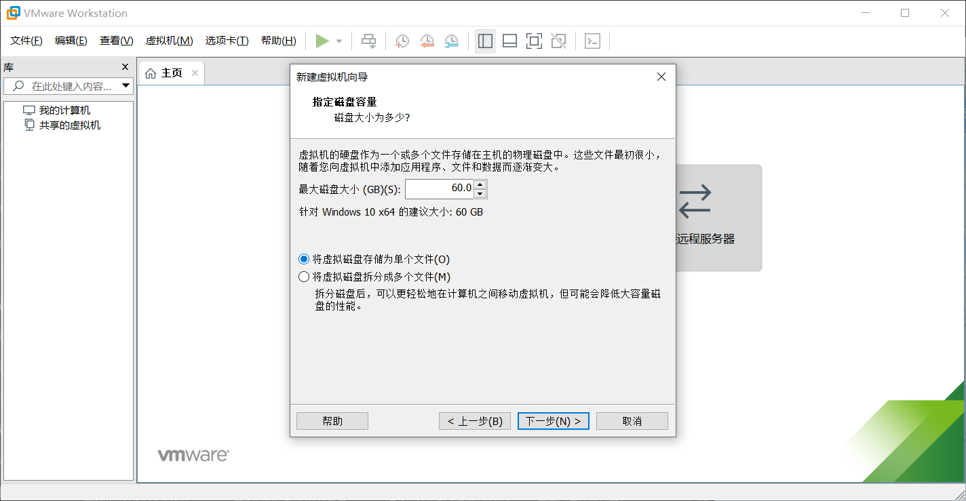The image size is (966, 501).
Task: Click the console view toolbar icon
Action: (592, 41)
